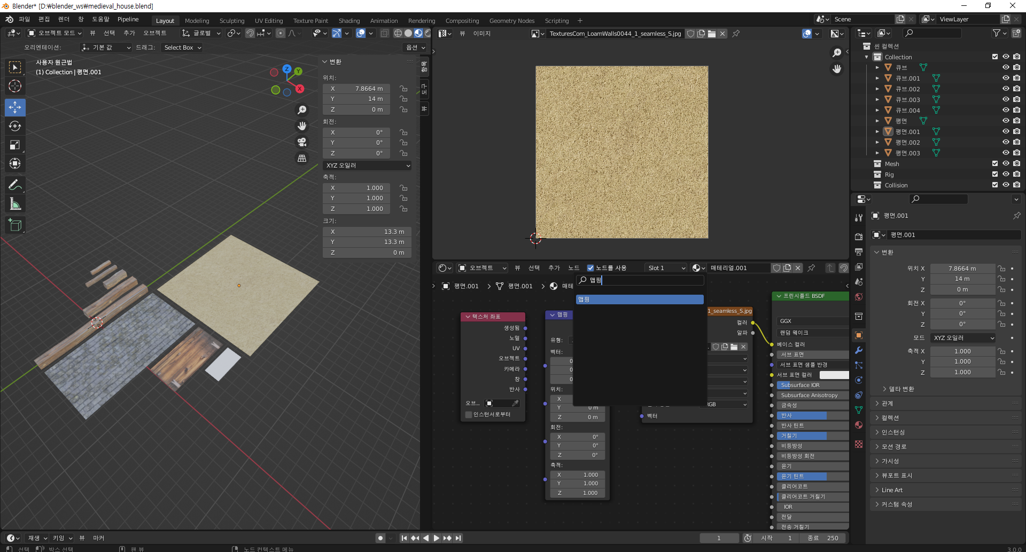
Task: Select the Move tool in left toolbar
Action: [x=15, y=107]
